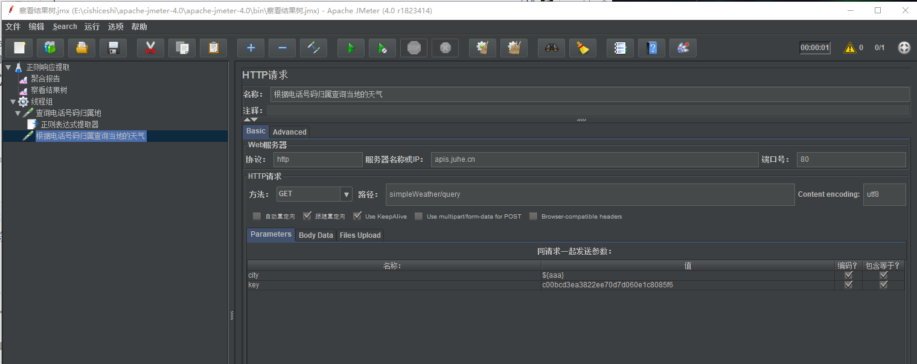Switch to the Files Upload tab
Viewport: 917px width, 364px height.
coord(360,235)
